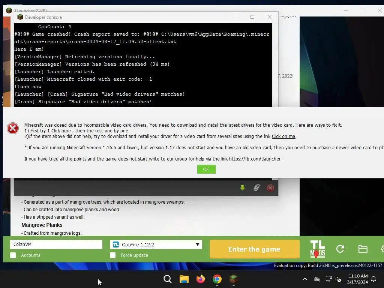Follow the 'Click on me' driver sites link
The height and width of the screenshot is (288, 384).
tap(283, 136)
